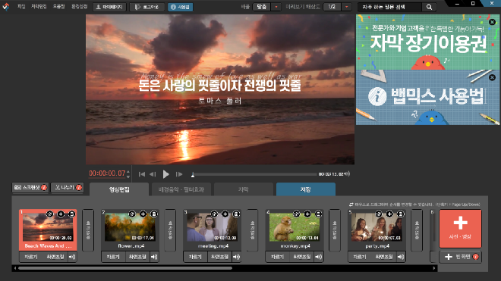The image size is (501, 281).
Task: Add media with the 사진·영상 button
Action: pyautogui.click(x=460, y=229)
